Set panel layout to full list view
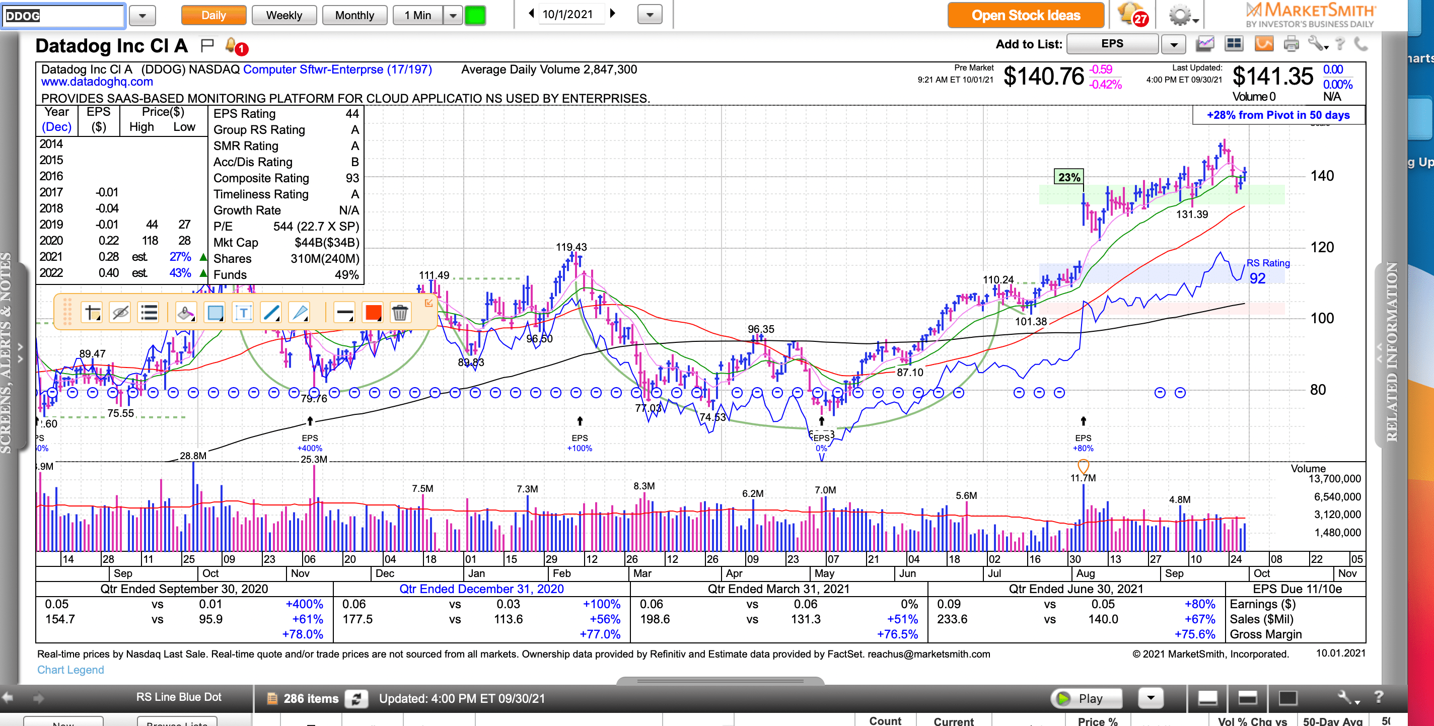The height and width of the screenshot is (726, 1434). click(x=1287, y=698)
